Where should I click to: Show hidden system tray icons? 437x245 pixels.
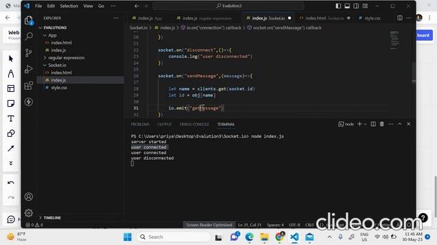pyautogui.click(x=329, y=237)
